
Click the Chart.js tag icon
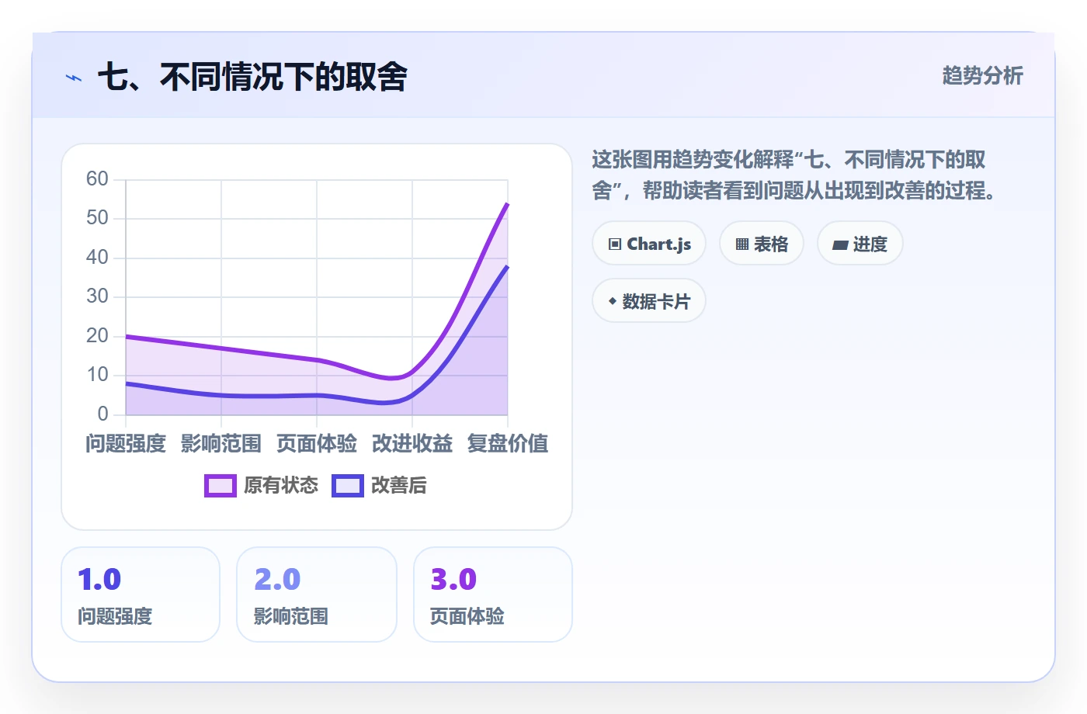coord(615,244)
